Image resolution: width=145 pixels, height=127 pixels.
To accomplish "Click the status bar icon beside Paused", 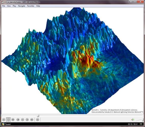I will [3, 124].
